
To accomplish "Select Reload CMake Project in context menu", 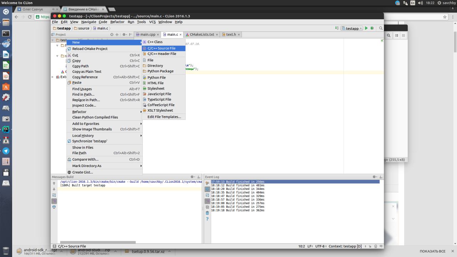I will click(x=90, y=49).
